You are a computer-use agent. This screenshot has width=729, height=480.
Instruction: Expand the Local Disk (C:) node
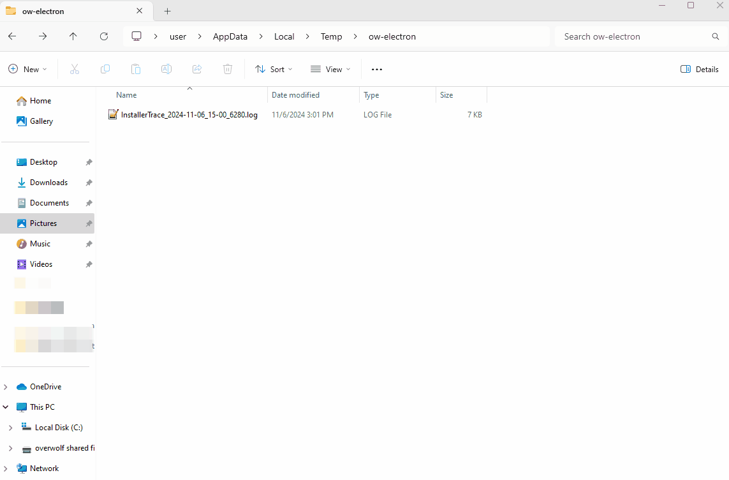pos(10,428)
